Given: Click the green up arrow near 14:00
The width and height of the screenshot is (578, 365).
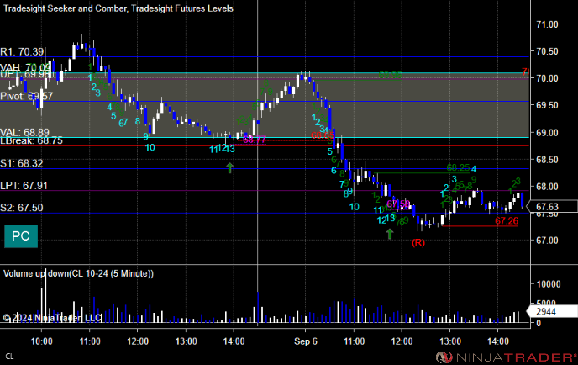Looking at the screenshot, I should click(229, 168).
